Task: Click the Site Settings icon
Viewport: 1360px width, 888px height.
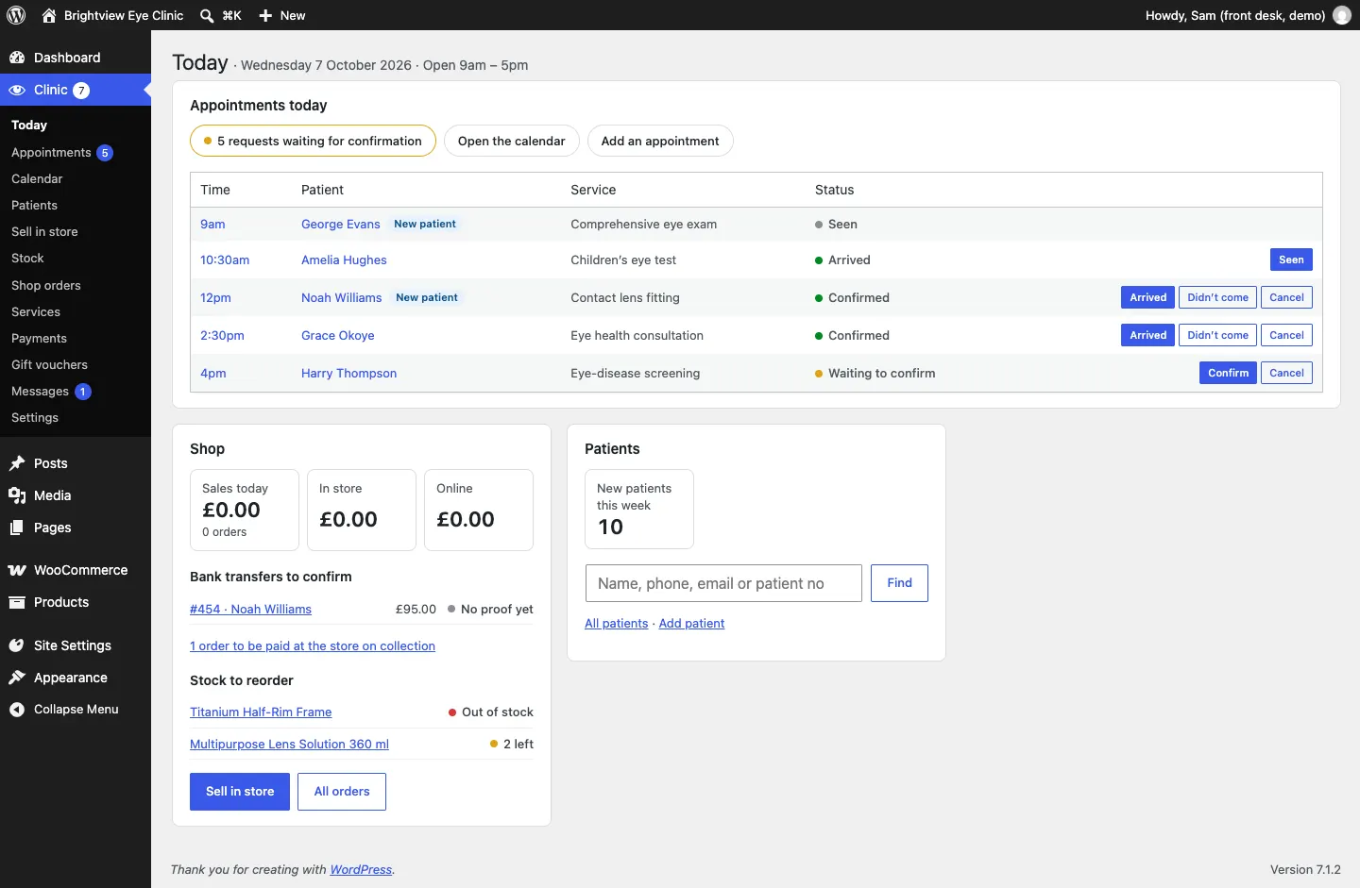Action: point(17,645)
